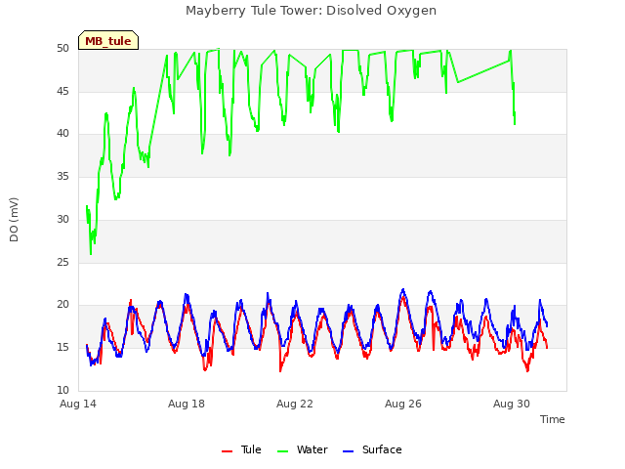Click the Aug 14 x-axis label

pos(78,404)
